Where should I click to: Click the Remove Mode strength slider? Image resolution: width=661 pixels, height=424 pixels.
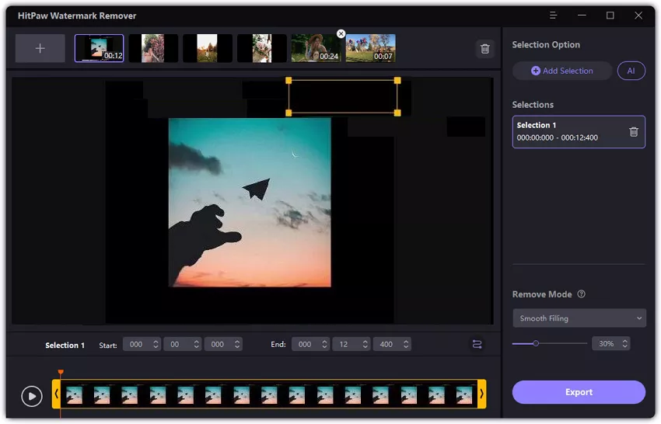(x=549, y=343)
